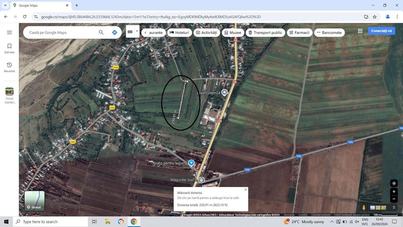The height and width of the screenshot is (227, 403).
Task: Open weather widget 24°C Mostly sunny
Action: click(304, 222)
